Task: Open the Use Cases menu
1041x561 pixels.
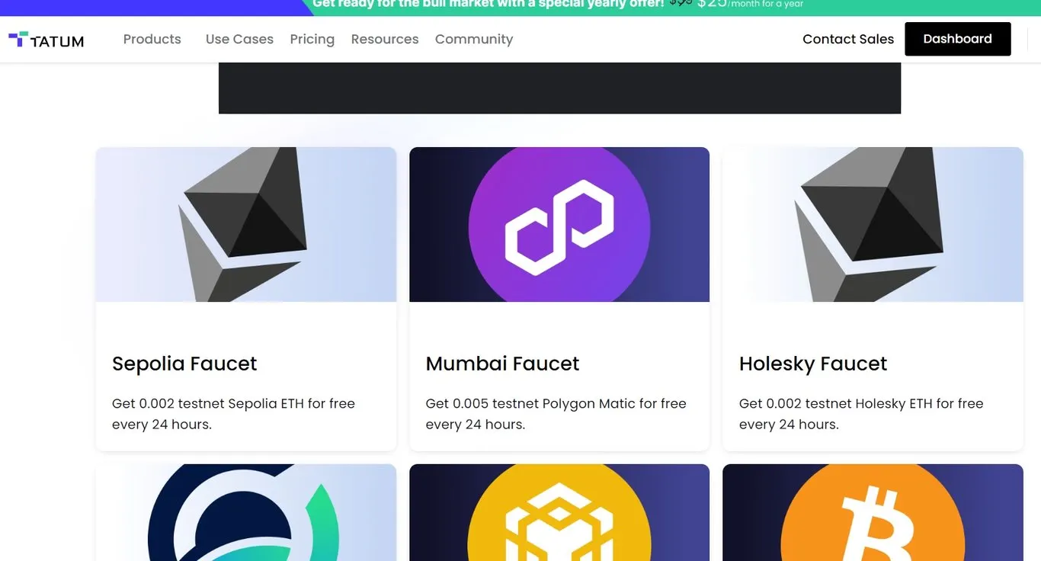Action: 239,39
